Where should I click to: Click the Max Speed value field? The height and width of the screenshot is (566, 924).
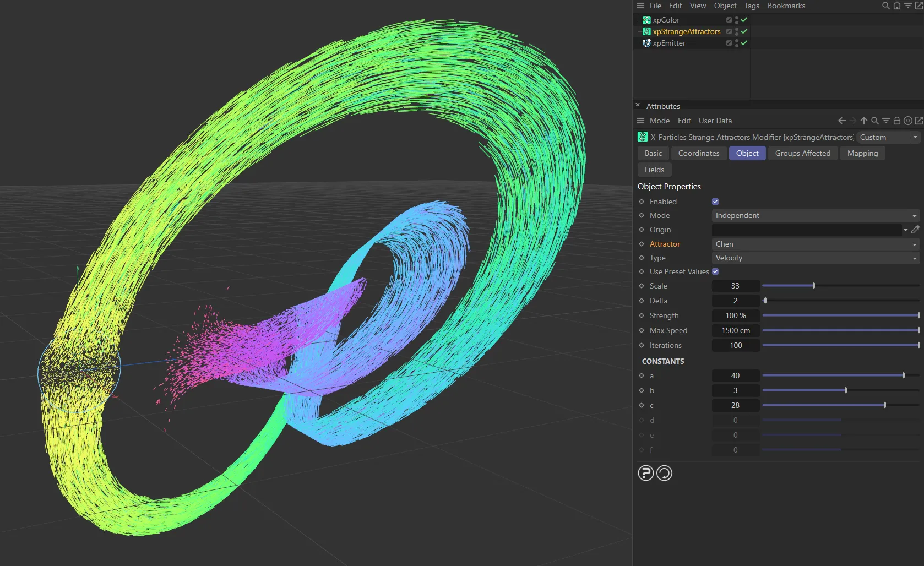tap(735, 330)
